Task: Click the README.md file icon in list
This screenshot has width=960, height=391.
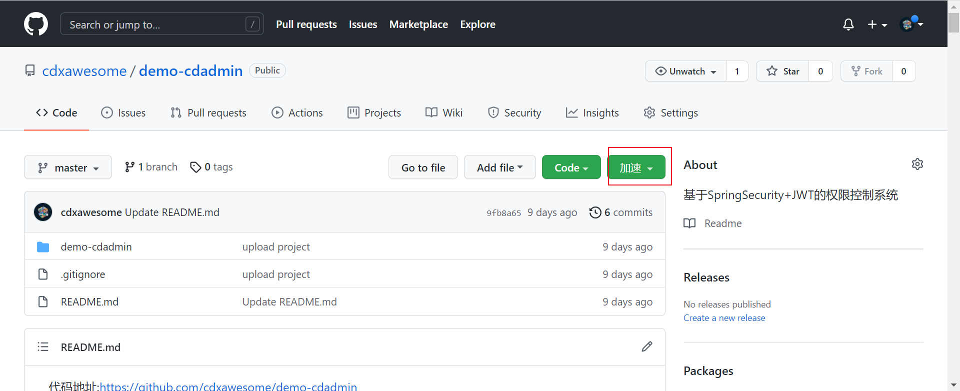Action: tap(43, 301)
